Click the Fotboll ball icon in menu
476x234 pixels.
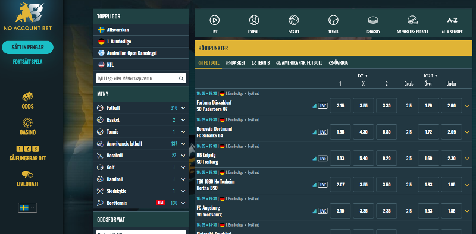point(100,108)
